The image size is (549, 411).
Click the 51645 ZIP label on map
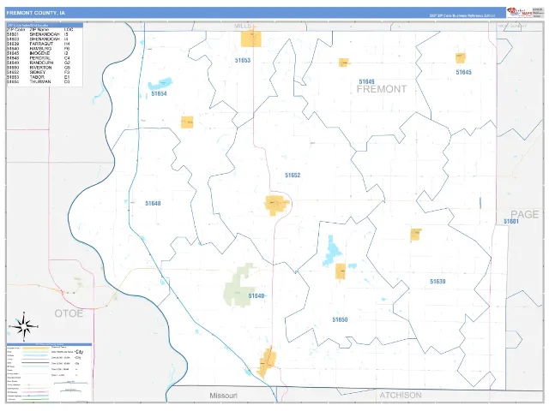(463, 72)
